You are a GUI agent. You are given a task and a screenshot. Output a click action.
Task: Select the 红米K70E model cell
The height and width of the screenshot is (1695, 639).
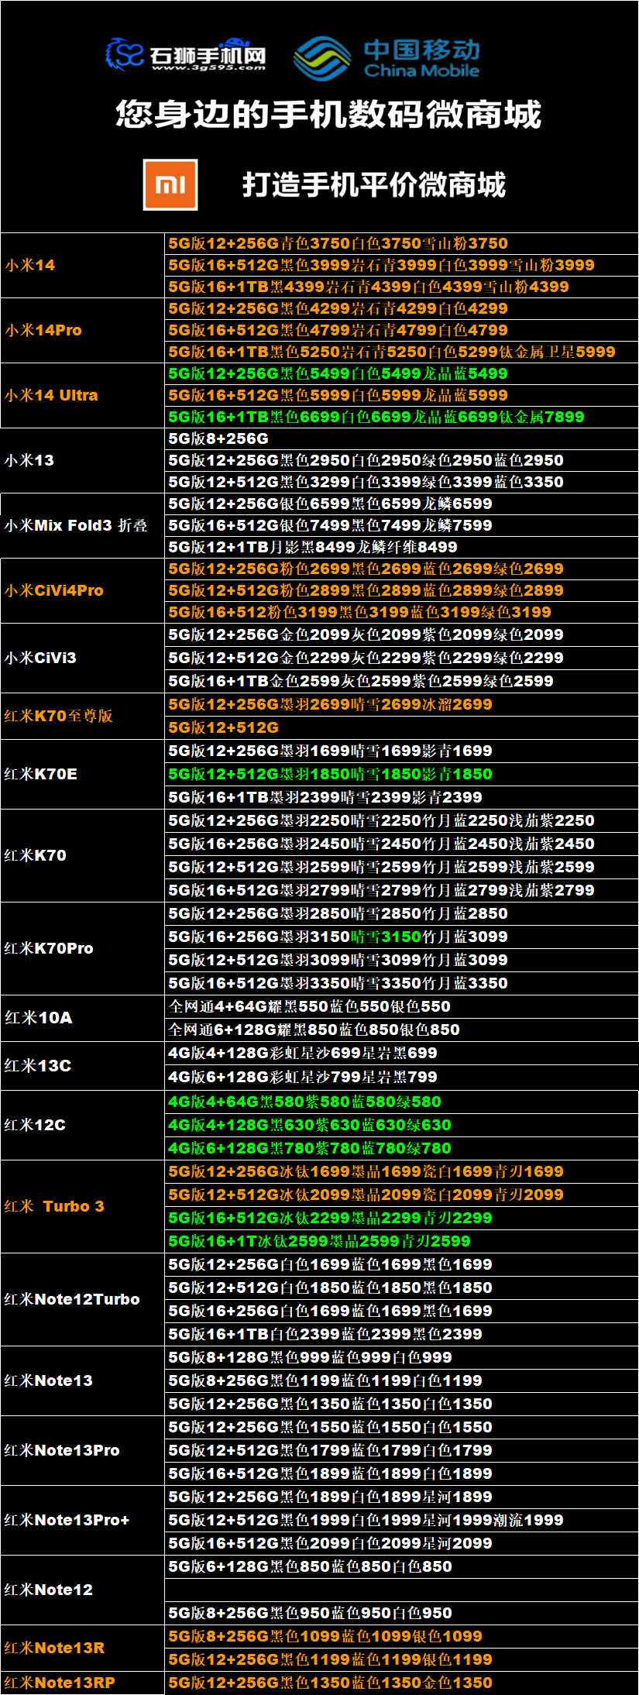[83, 774]
